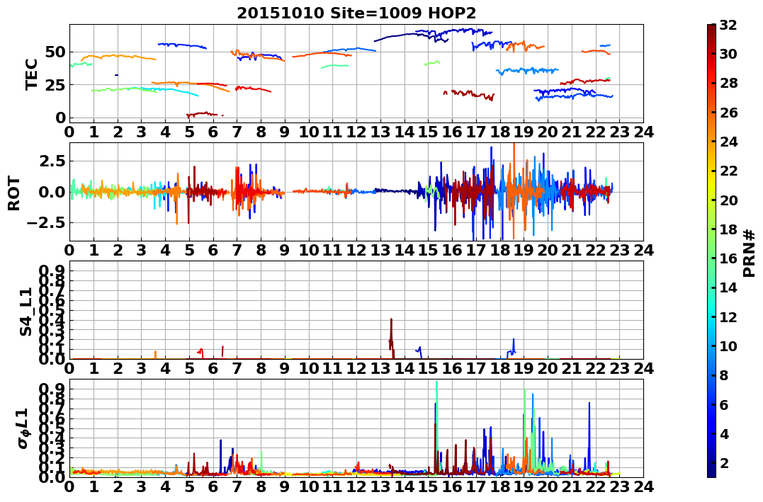Click TEC y-axis tick "50"
Image resolution: width=763 pixels, height=502 pixels.
click(55, 52)
